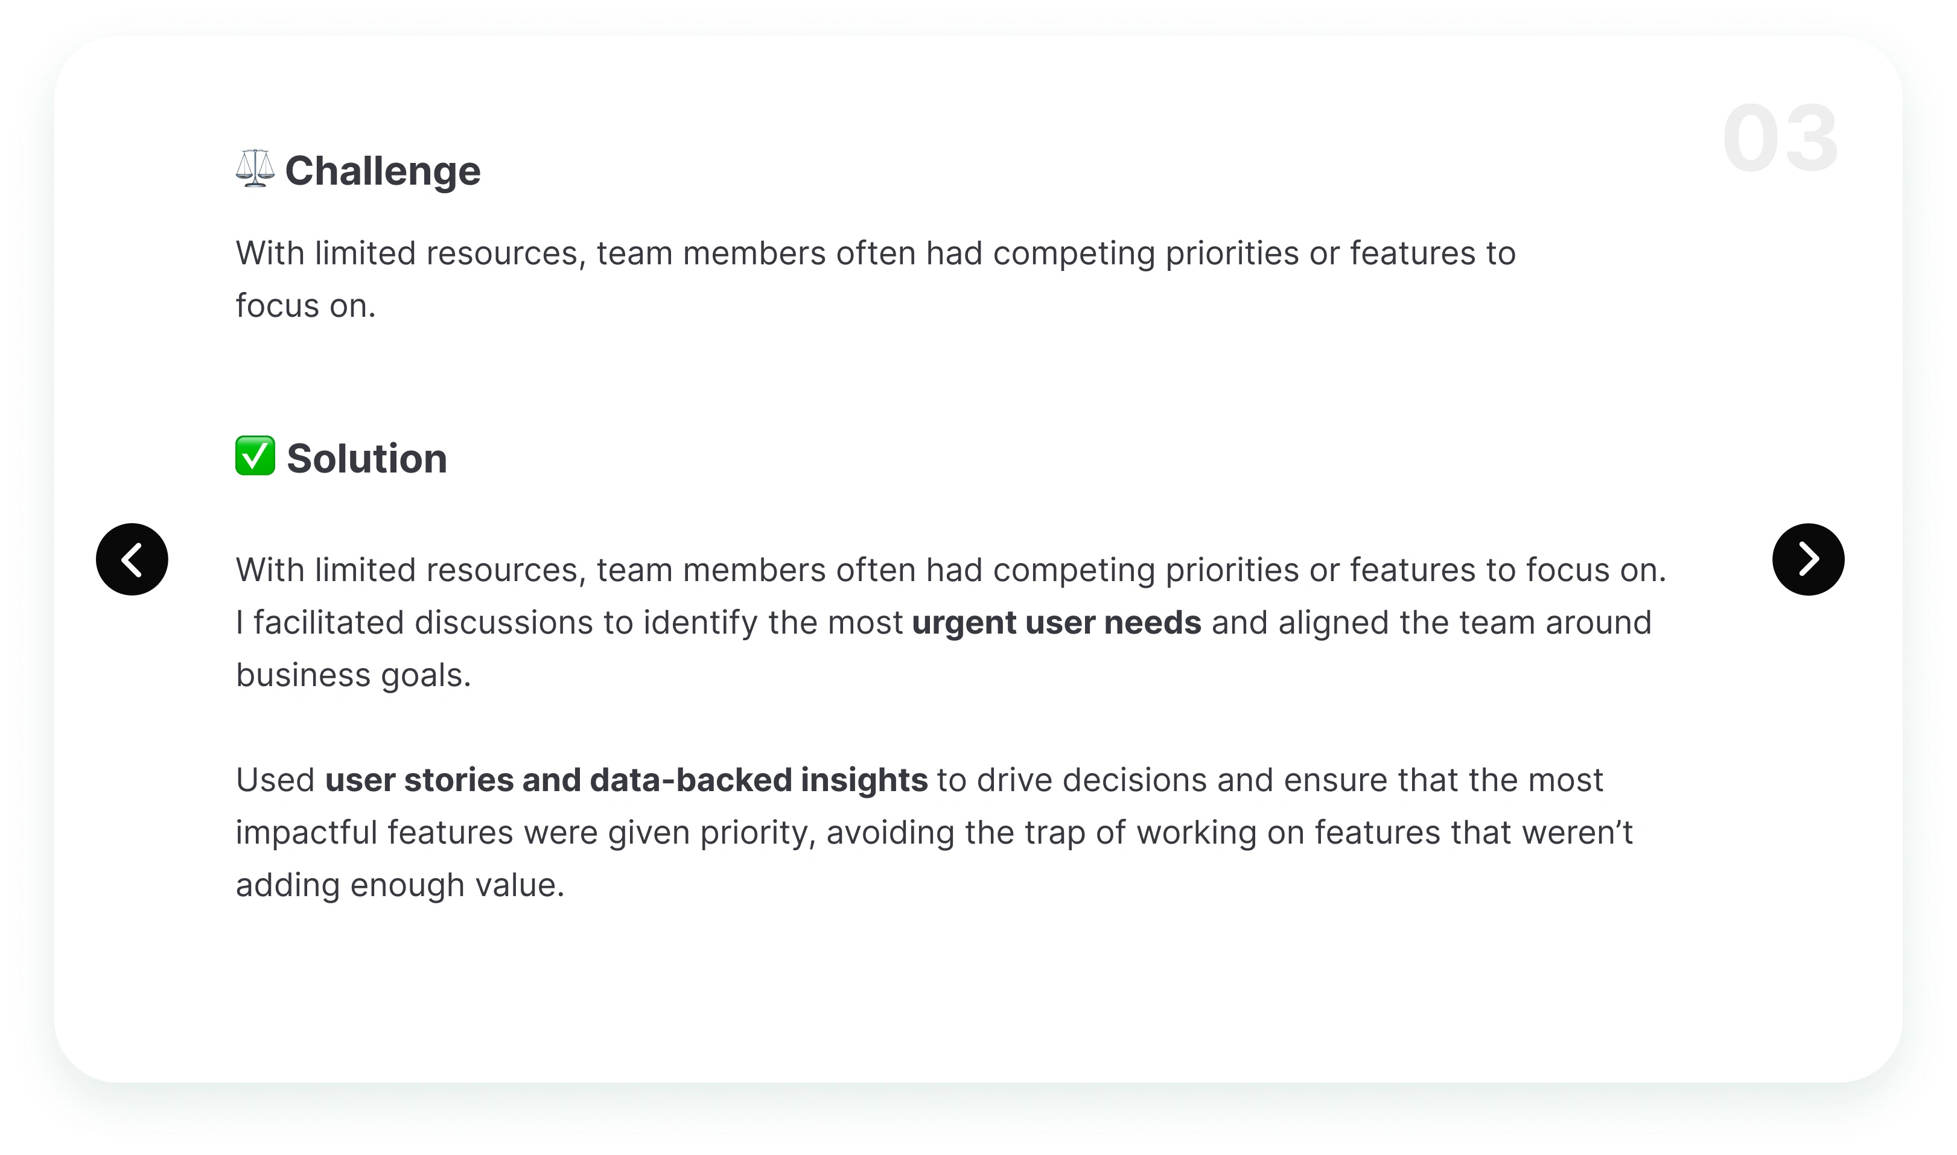
Task: Click the words 'adding enough value.'
Action: (400, 885)
